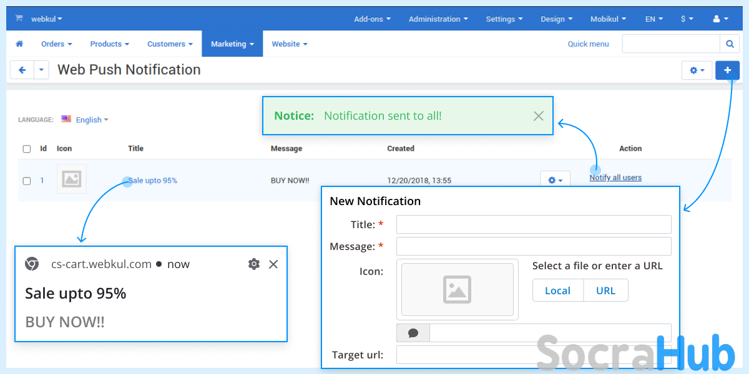Viewport: 749px width, 374px height.
Task: Click the 'Notify all users' link
Action: click(615, 178)
